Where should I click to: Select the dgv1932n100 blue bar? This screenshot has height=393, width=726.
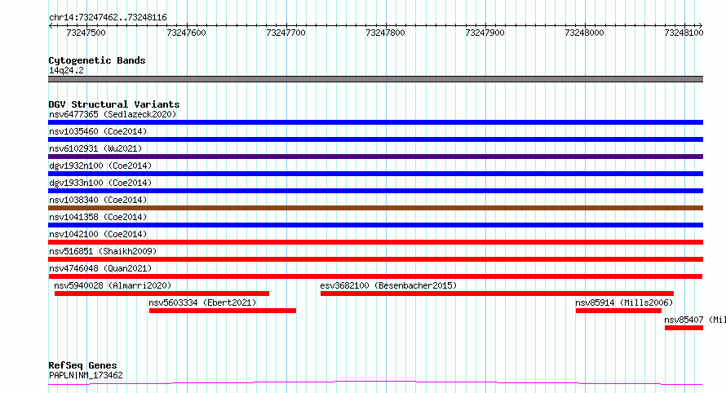(x=375, y=174)
